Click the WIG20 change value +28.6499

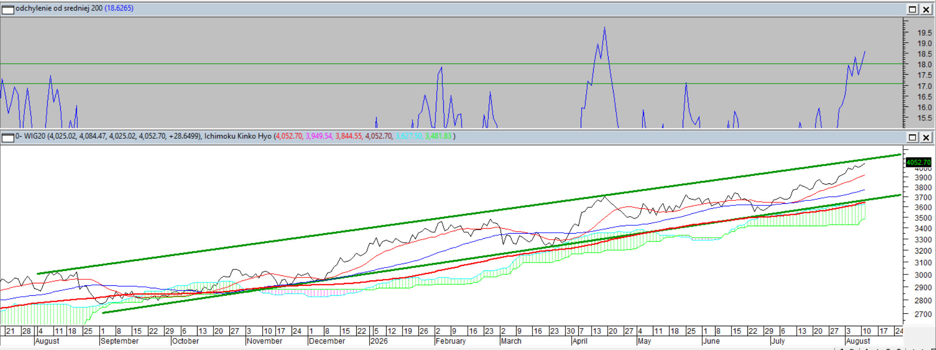coord(184,136)
